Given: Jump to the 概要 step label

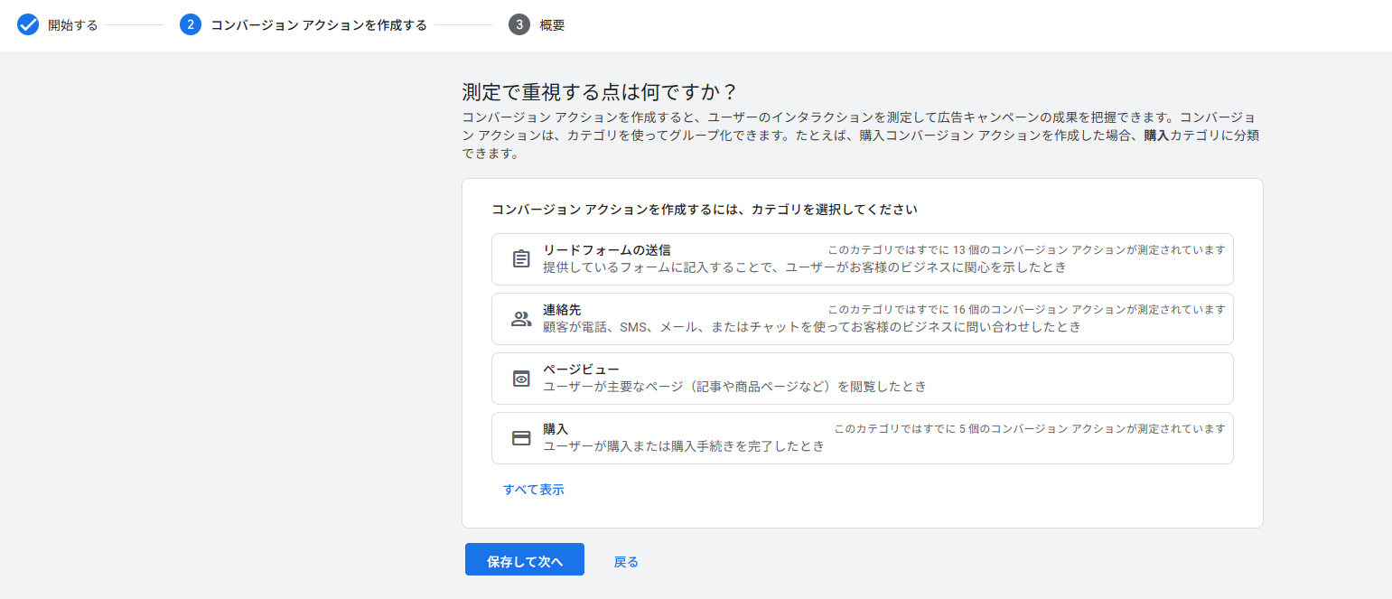Looking at the screenshot, I should [x=552, y=25].
